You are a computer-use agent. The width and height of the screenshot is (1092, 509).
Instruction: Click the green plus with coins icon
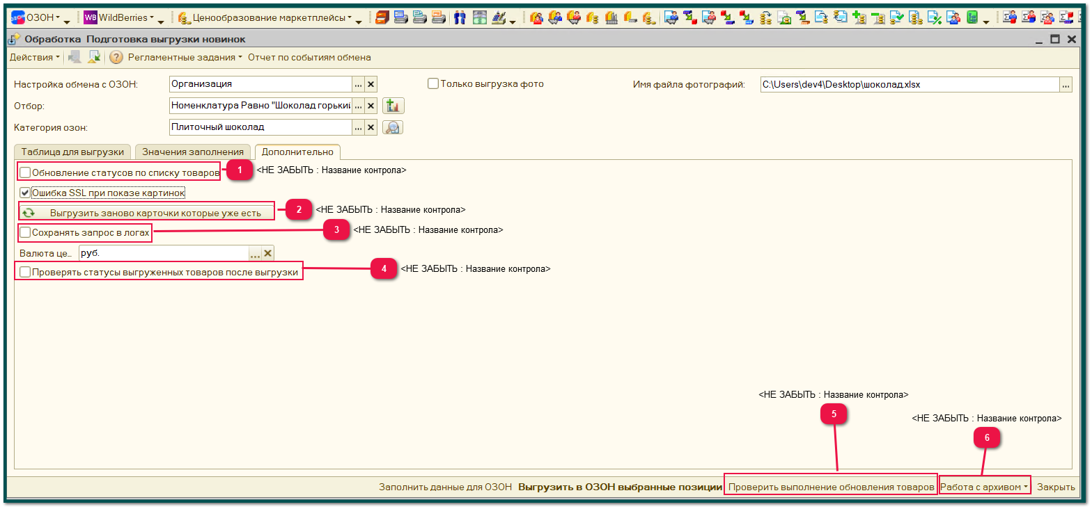(859, 18)
